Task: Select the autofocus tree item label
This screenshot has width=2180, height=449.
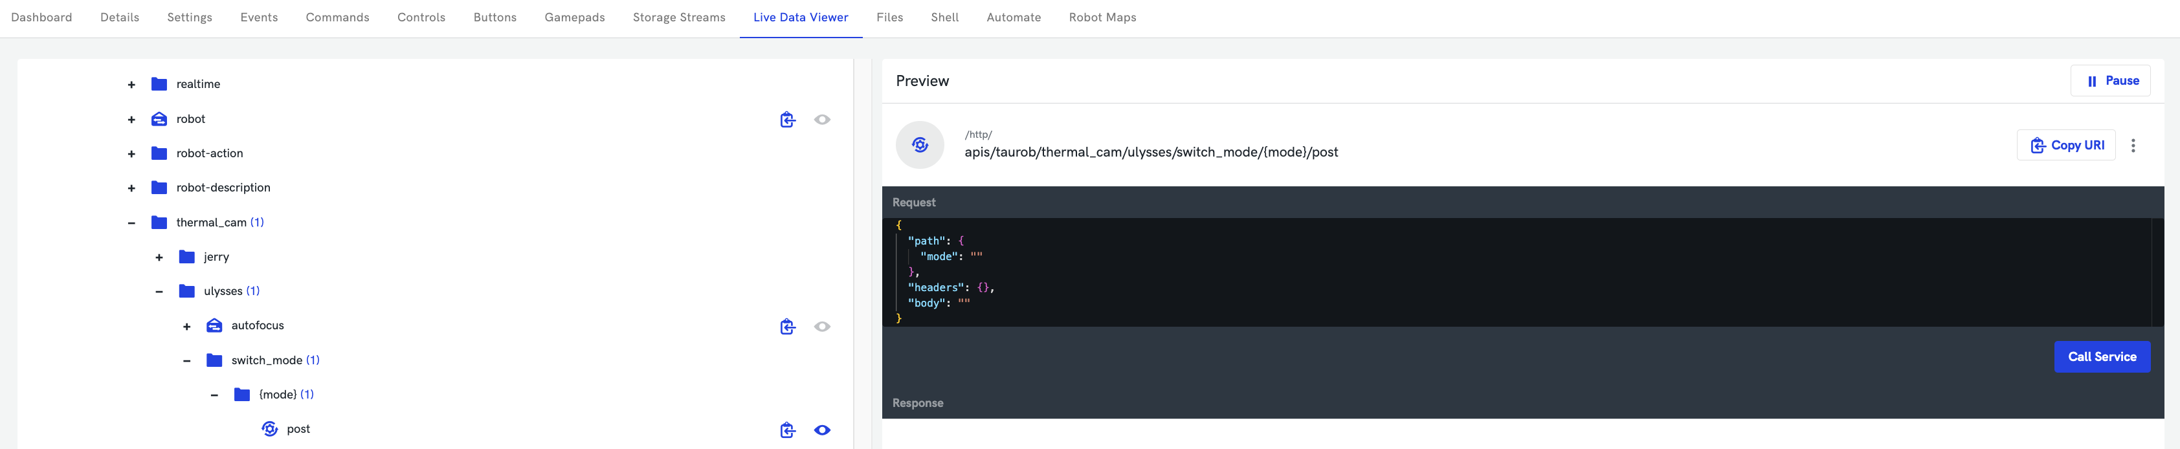Action: (257, 325)
